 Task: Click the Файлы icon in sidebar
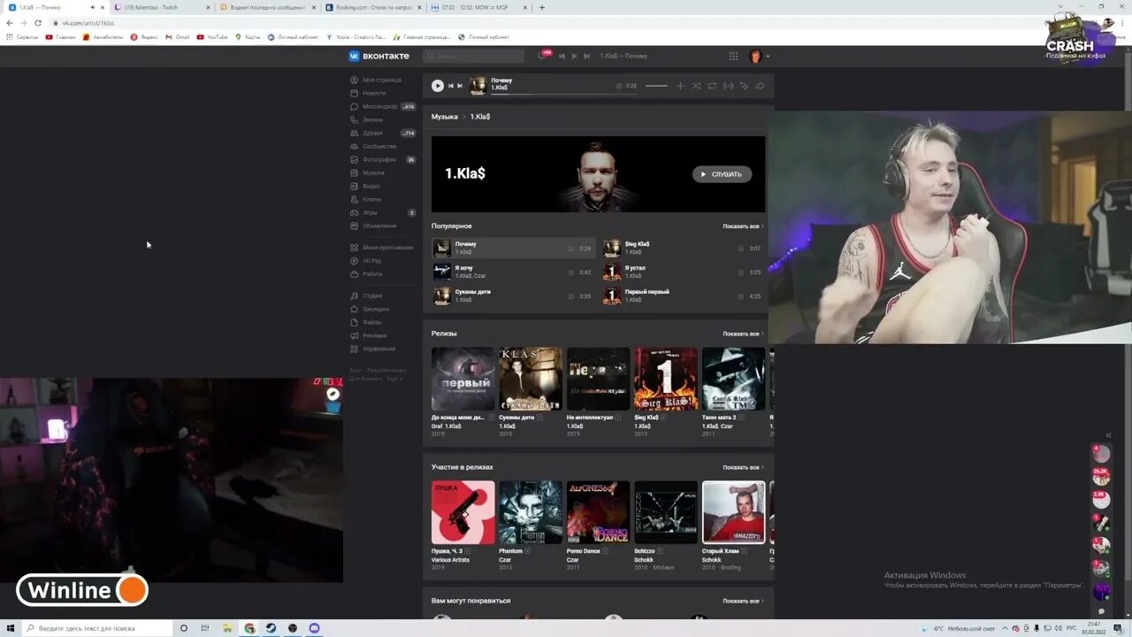pos(355,322)
